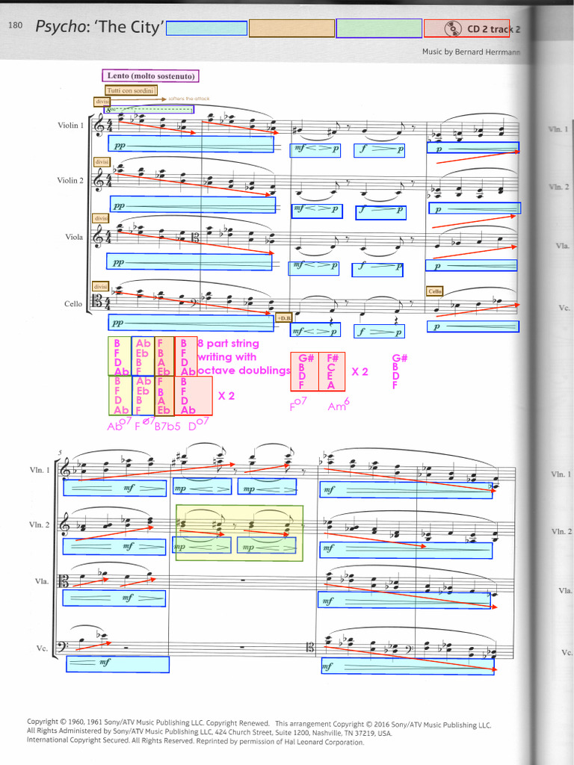Screen dimensions: 574x765
Task: Click the blue box in the header
Action: [x=206, y=28]
